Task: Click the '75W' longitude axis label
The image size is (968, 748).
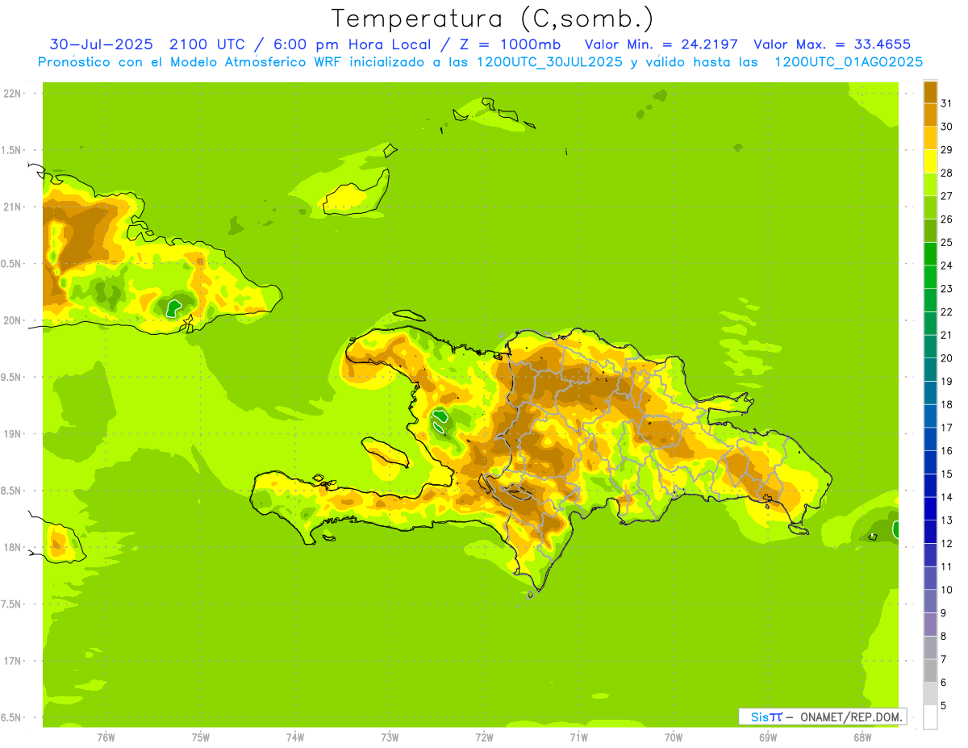Action: click(x=201, y=738)
